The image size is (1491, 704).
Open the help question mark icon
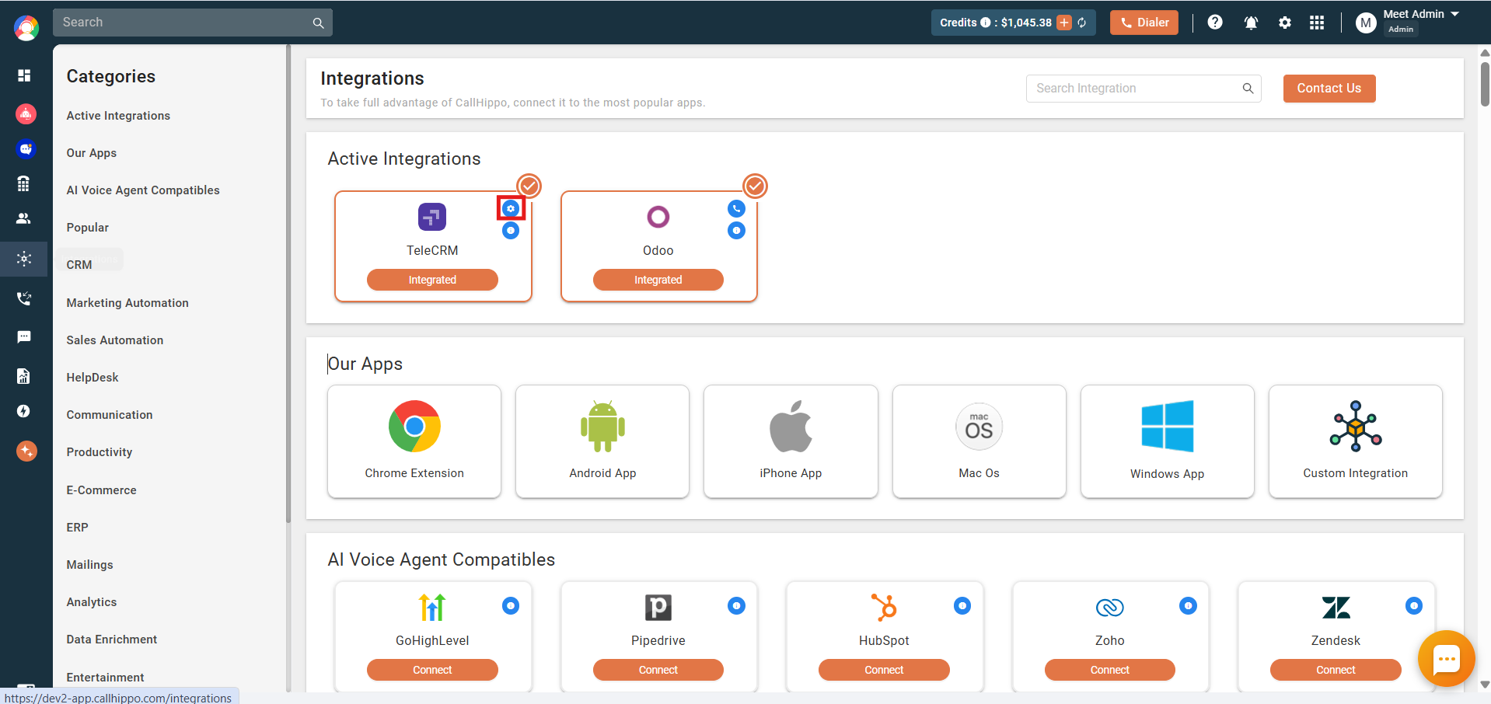[x=1215, y=23]
